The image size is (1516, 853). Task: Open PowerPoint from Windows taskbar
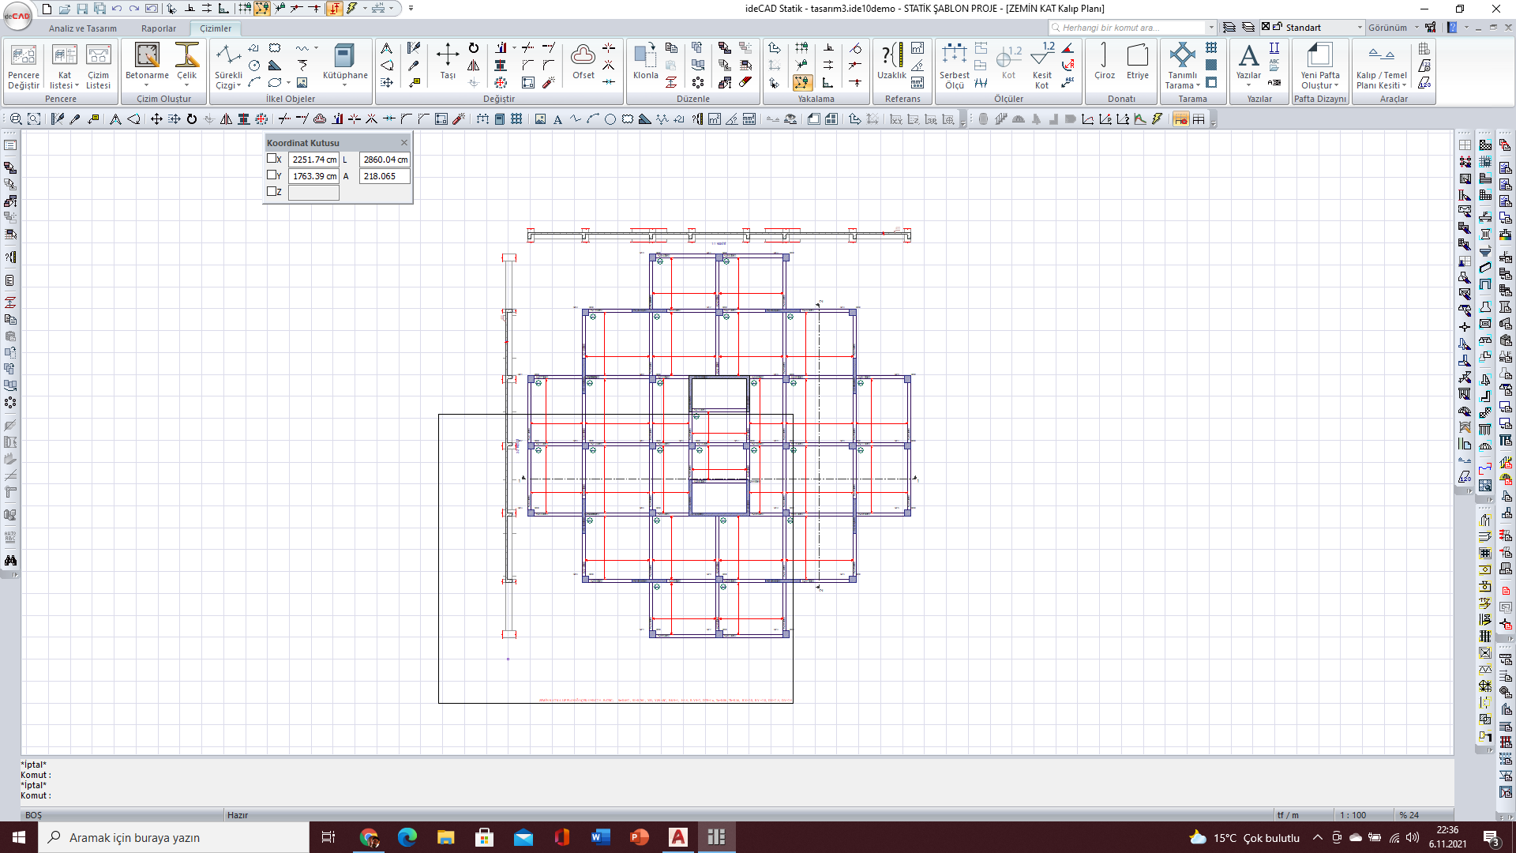tap(640, 837)
